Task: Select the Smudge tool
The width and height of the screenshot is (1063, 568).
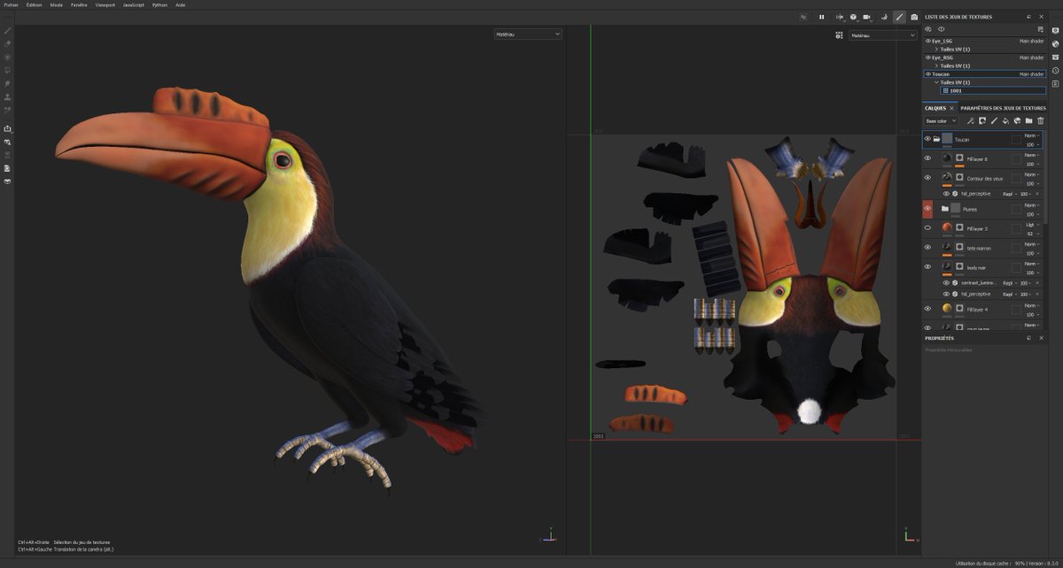Action: 8,83
